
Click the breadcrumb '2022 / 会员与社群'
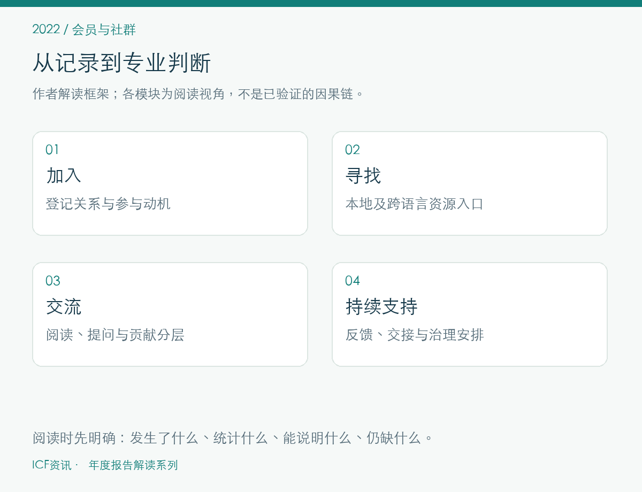(x=84, y=29)
